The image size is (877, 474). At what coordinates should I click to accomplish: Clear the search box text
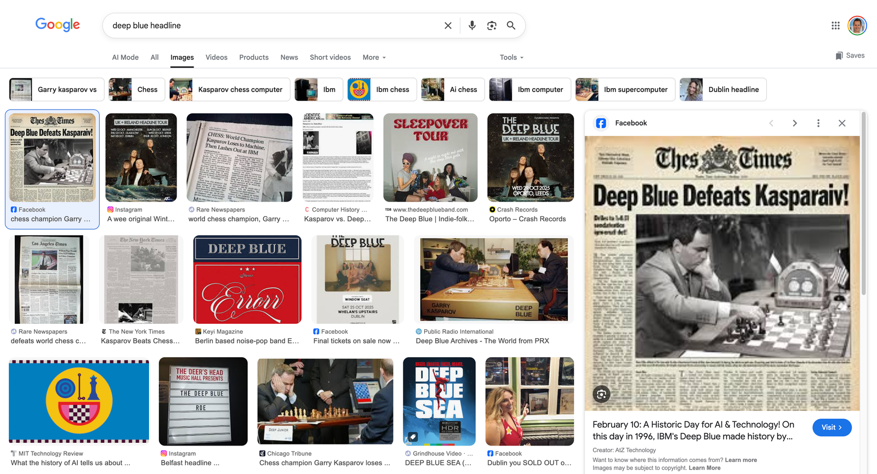448,25
